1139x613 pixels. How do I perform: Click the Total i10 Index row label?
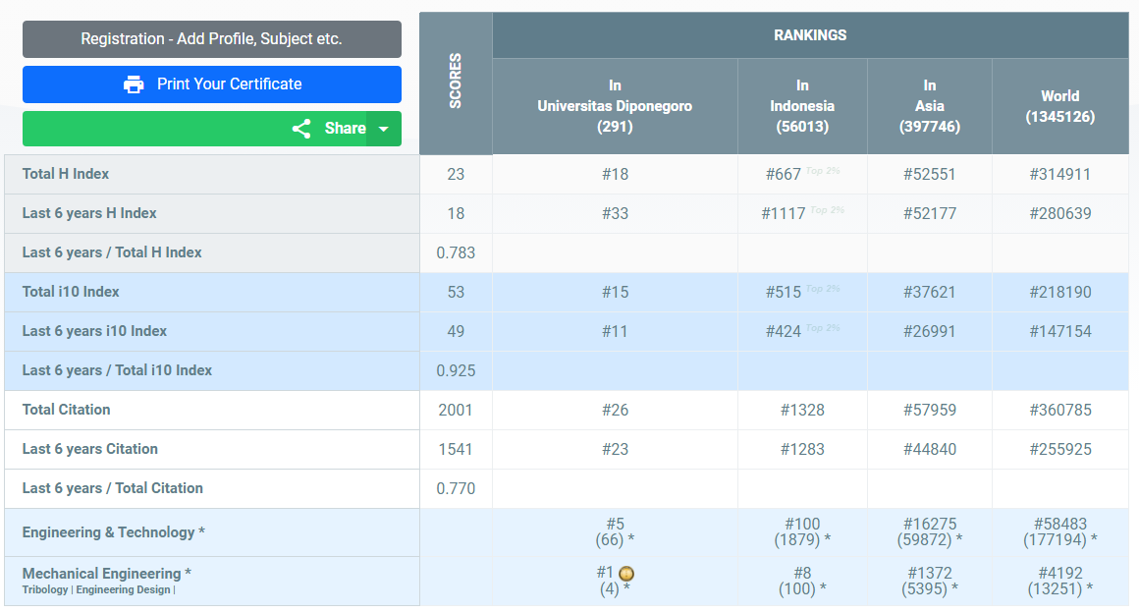(x=71, y=292)
